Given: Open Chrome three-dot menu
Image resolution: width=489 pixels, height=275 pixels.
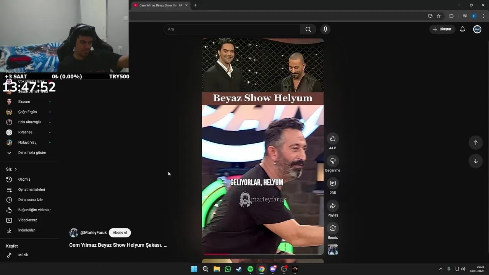Looking at the screenshot, I should (483, 16).
